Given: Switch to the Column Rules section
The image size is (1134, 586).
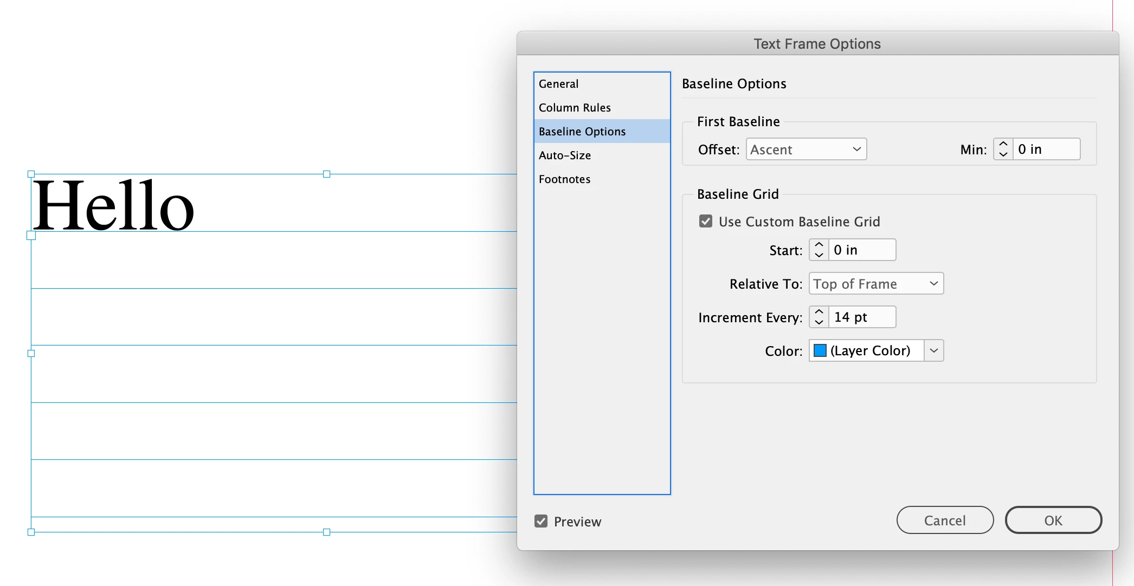Looking at the screenshot, I should click(575, 108).
